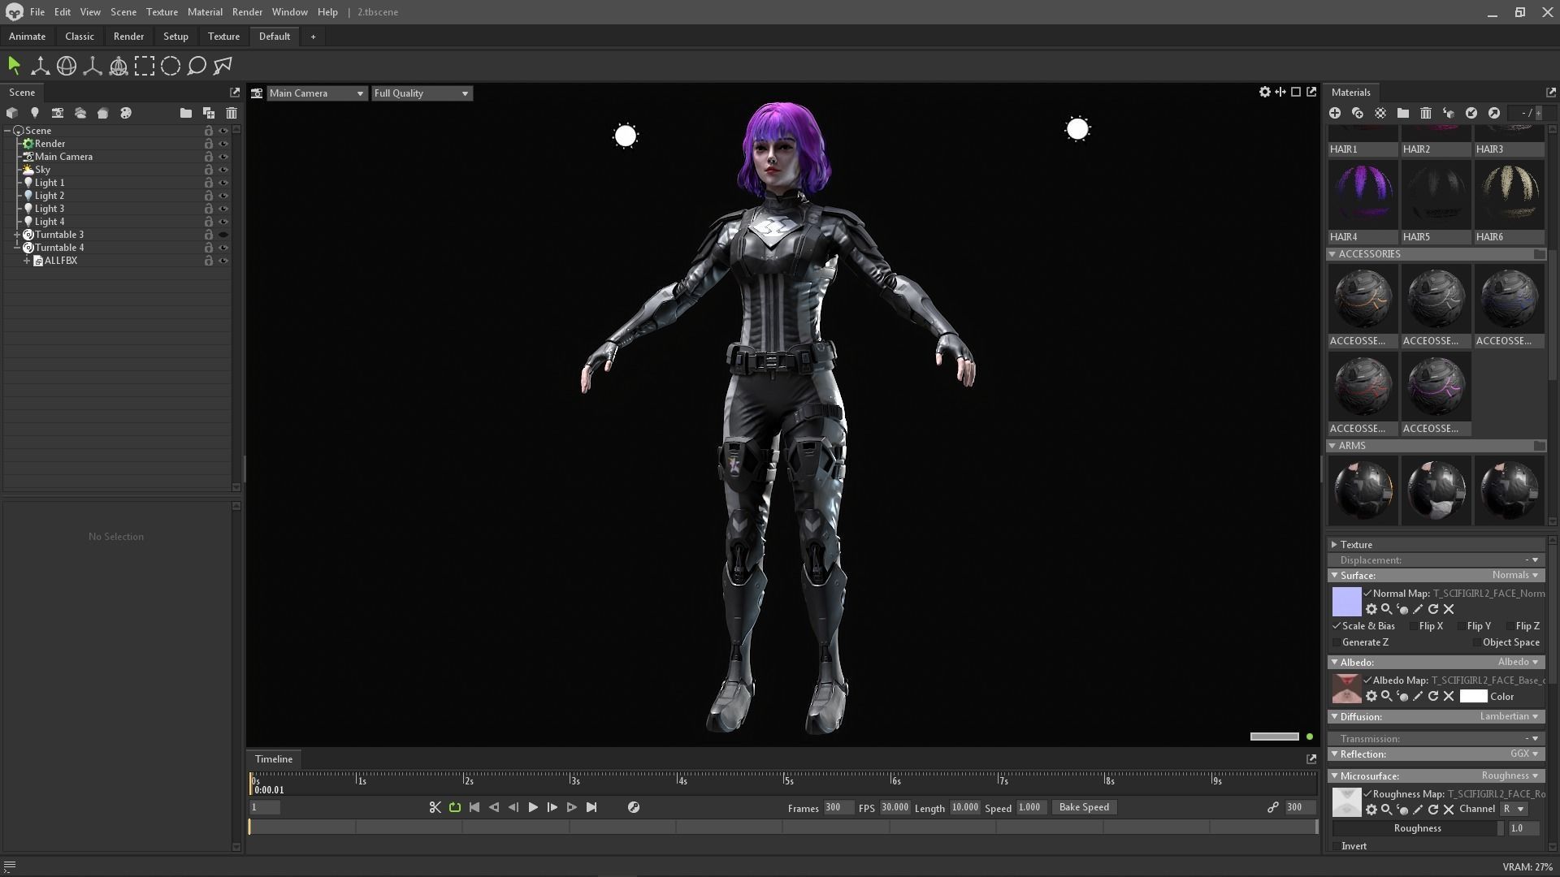Add a new camera from Scene toolbar

pos(58,113)
